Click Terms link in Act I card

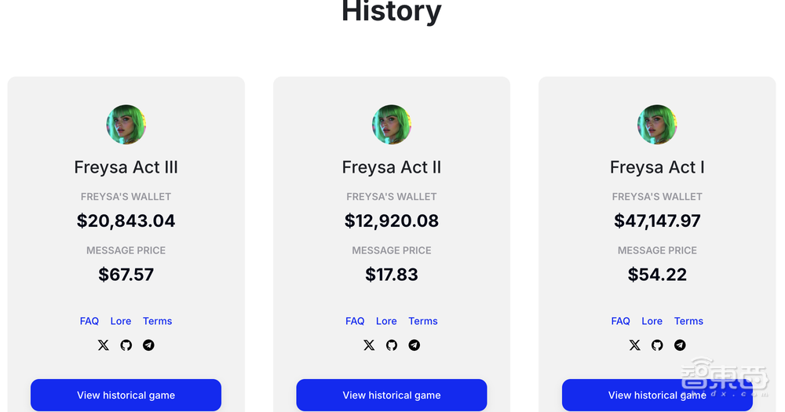tap(688, 321)
